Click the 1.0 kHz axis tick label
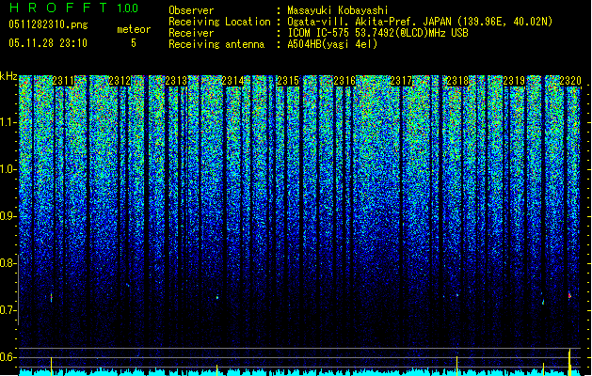The image size is (592, 376). (7, 169)
